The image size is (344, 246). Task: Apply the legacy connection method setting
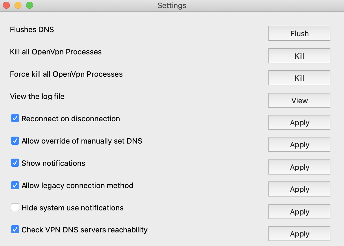(299, 189)
